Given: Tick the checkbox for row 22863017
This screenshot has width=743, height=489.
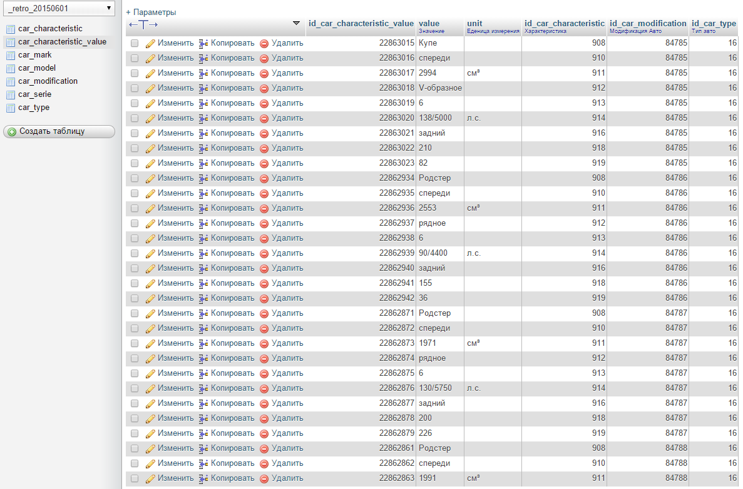Looking at the screenshot, I should (x=135, y=73).
